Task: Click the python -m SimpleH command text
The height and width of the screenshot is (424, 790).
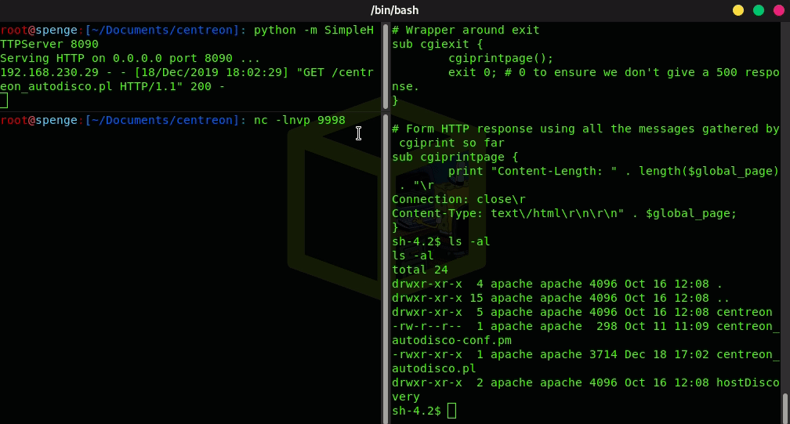Action: click(x=313, y=31)
